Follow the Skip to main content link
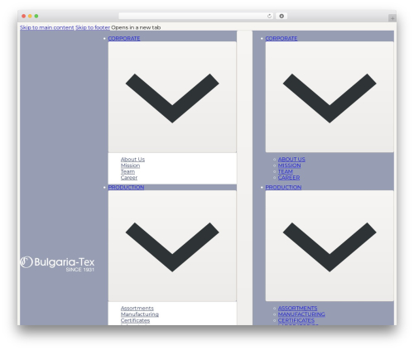 pos(47,27)
